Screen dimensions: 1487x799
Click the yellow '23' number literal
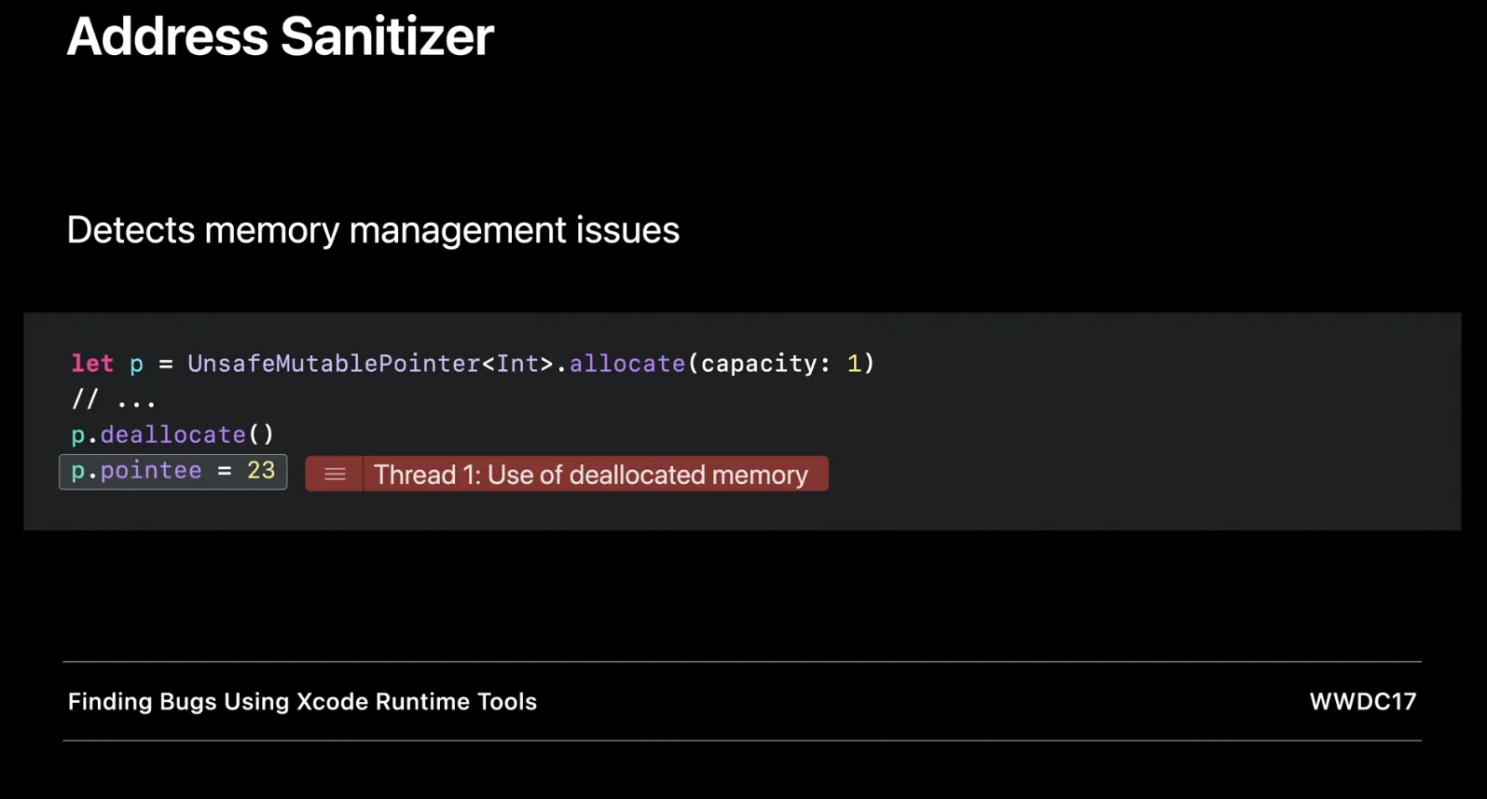(x=261, y=471)
